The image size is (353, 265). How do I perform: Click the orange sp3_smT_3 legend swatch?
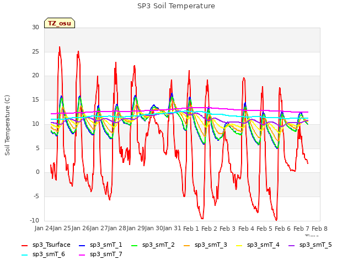point(187,245)
